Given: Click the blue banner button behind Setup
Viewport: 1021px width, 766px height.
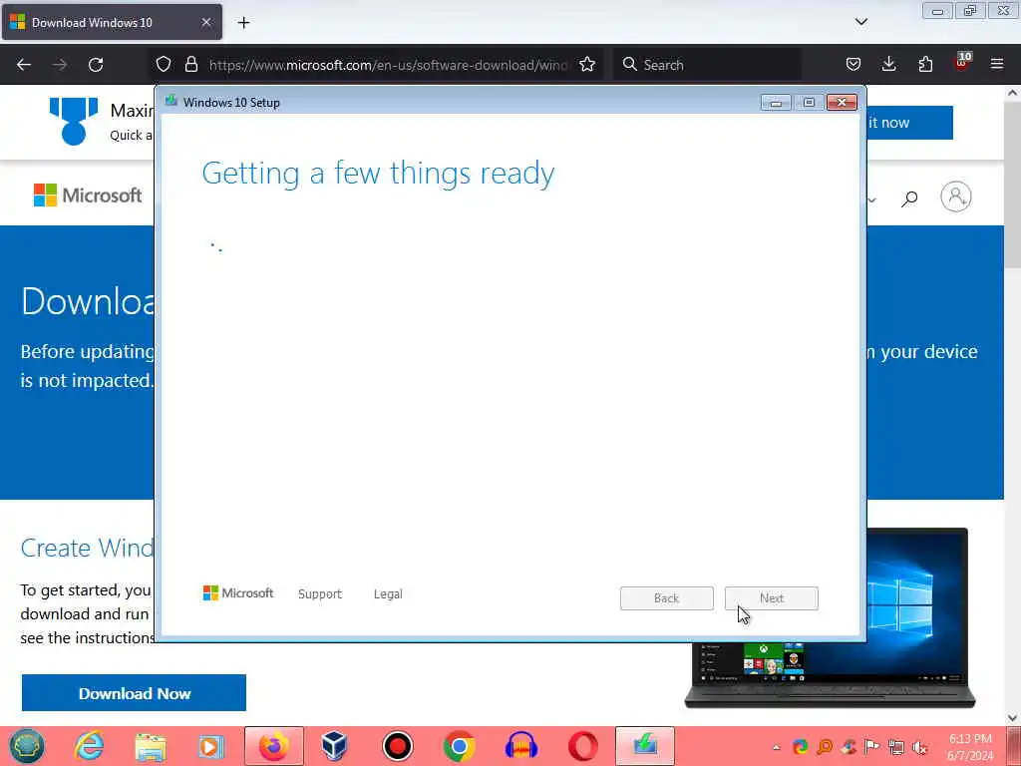Looking at the screenshot, I should tap(909, 123).
